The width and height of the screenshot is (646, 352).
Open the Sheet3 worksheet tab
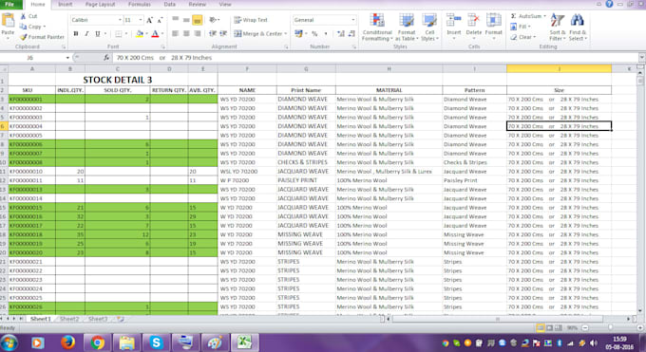(x=98, y=319)
